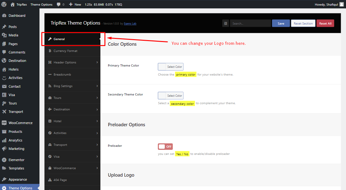Open the Egens Lab link
This screenshot has width=346, height=190.
tap(130, 24)
